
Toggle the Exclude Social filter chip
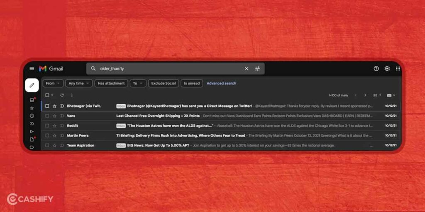(x=164, y=83)
